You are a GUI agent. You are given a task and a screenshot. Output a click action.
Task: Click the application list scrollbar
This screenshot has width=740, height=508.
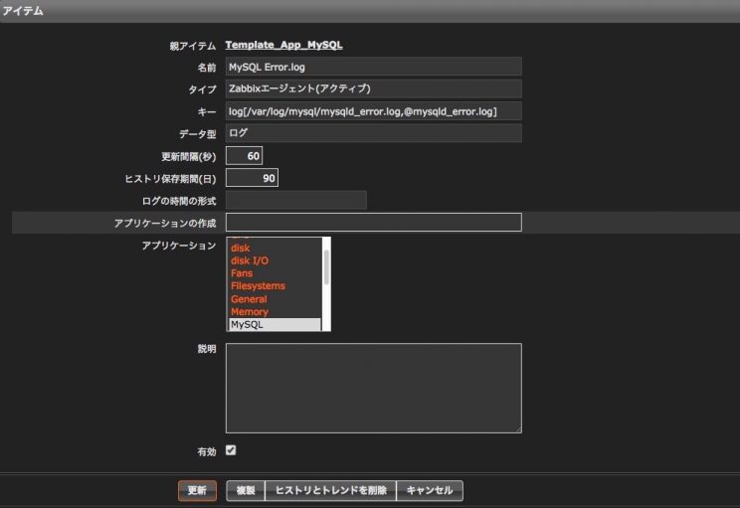pos(326,266)
